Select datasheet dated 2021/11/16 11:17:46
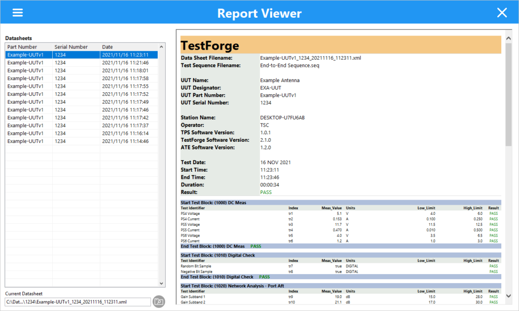This screenshot has width=519, height=311. (82, 110)
